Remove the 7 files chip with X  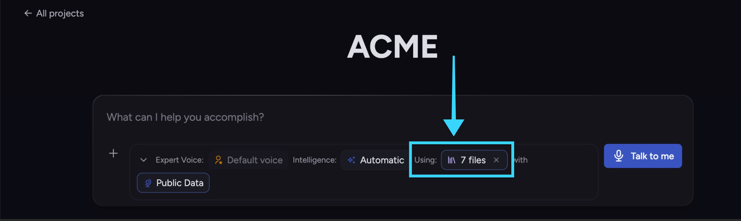(x=496, y=160)
